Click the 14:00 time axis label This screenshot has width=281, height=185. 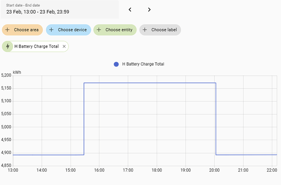(42, 170)
